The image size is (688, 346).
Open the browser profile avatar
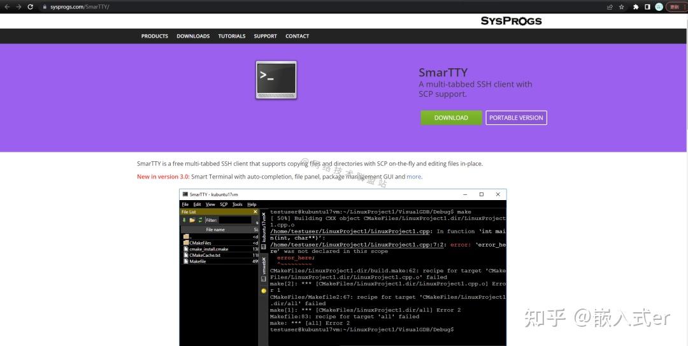tap(659, 7)
